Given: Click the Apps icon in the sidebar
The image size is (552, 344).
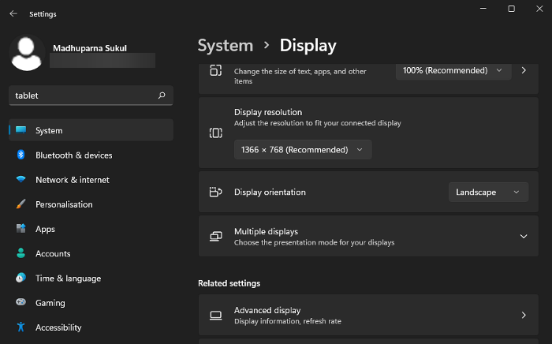Looking at the screenshot, I should (21, 229).
